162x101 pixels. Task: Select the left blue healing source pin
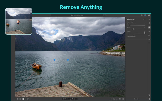click(x=55, y=60)
